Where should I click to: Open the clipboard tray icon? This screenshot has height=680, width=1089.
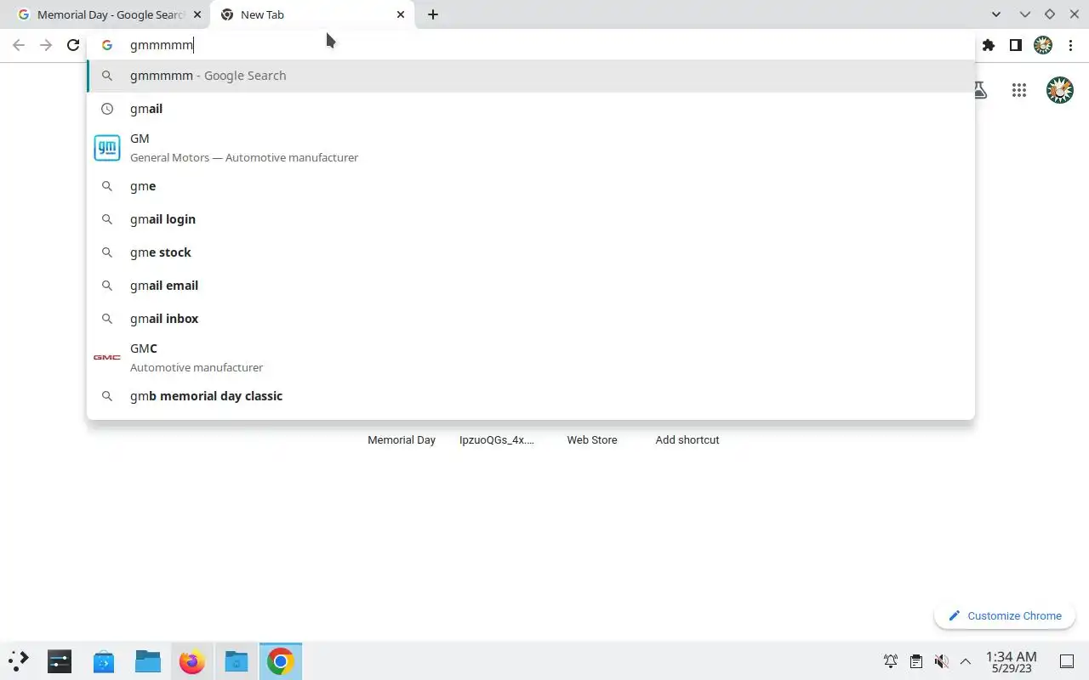[x=915, y=661]
